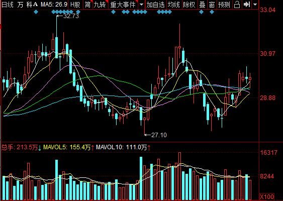Click the unlock padlock icon
The height and width of the screenshot is (201, 283).
click(237, 5)
